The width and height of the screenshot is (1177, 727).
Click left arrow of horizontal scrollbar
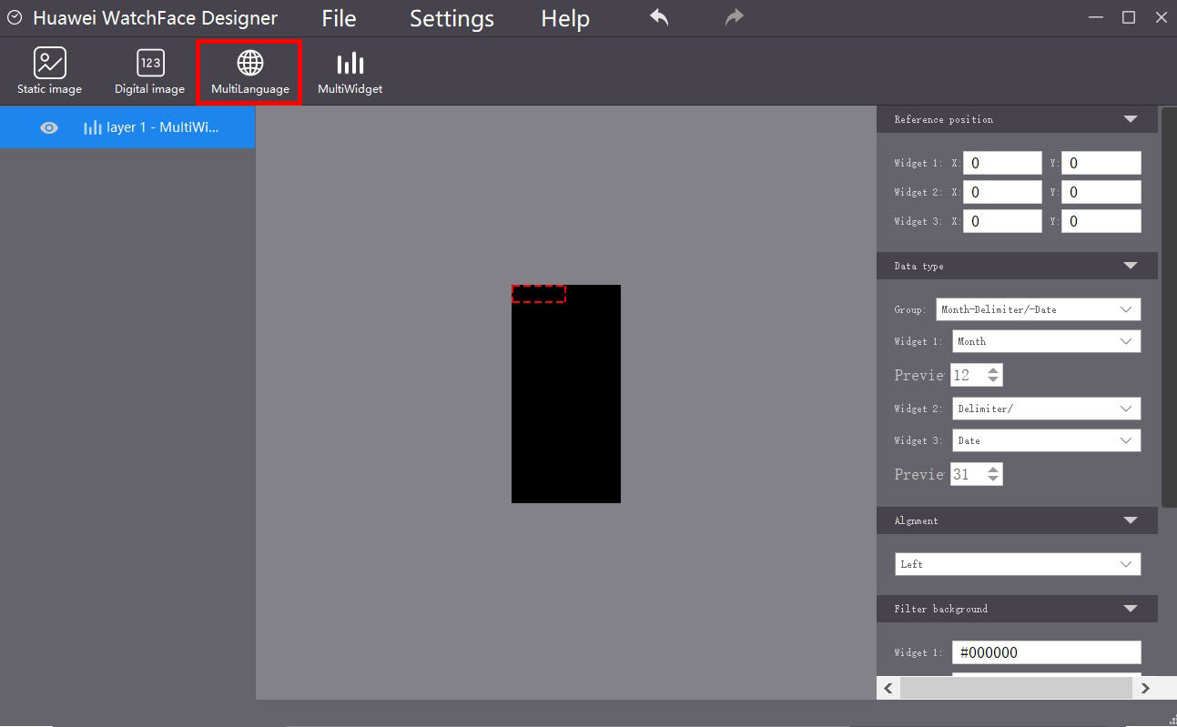[889, 688]
